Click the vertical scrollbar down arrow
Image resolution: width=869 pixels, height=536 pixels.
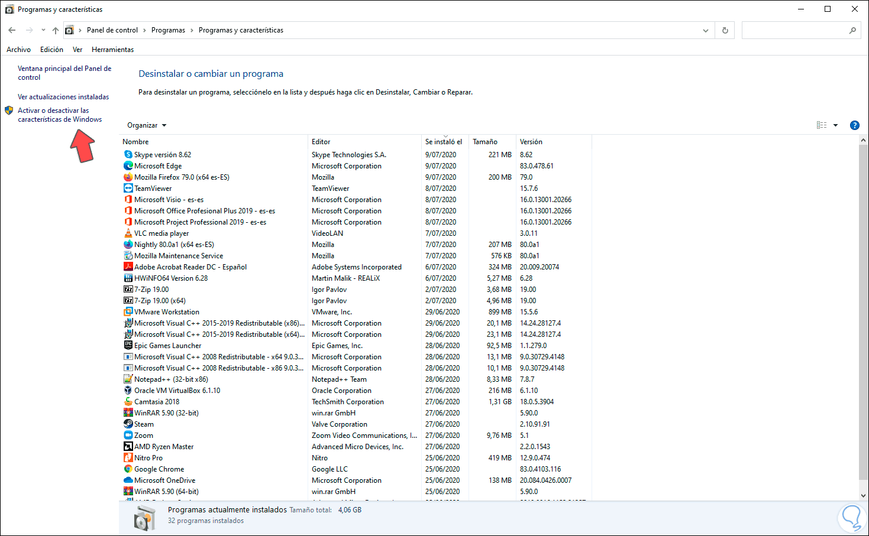(864, 496)
